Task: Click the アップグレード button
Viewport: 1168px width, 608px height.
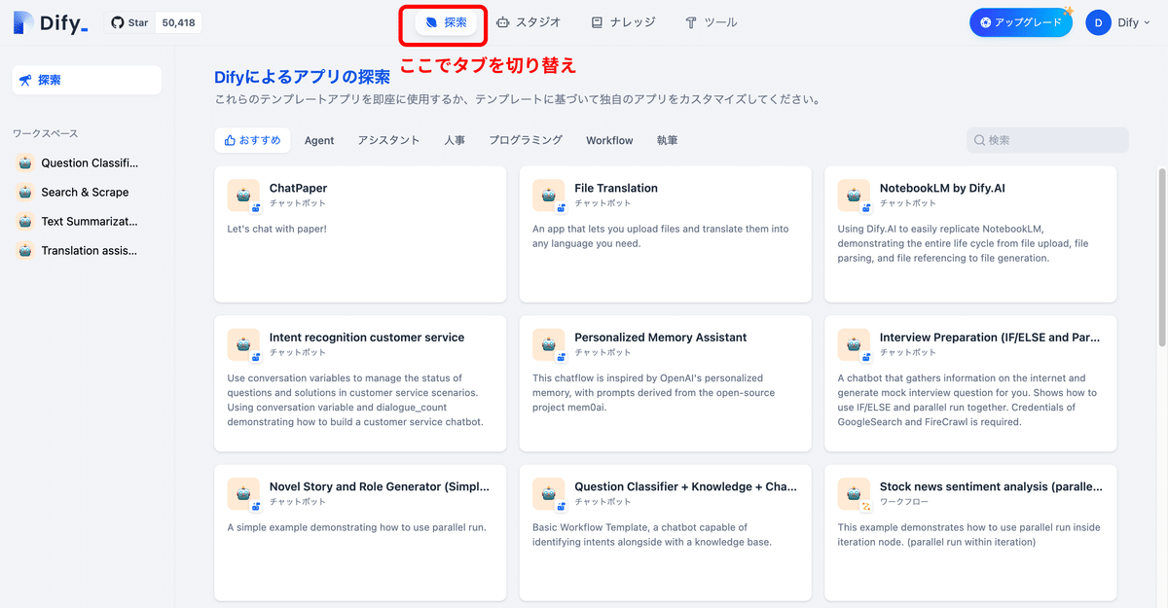Action: pos(1020,21)
